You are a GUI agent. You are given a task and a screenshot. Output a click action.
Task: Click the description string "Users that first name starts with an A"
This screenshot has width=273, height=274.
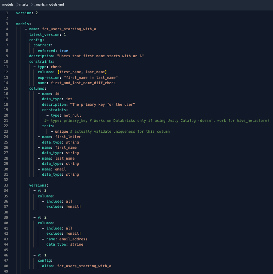(100, 56)
